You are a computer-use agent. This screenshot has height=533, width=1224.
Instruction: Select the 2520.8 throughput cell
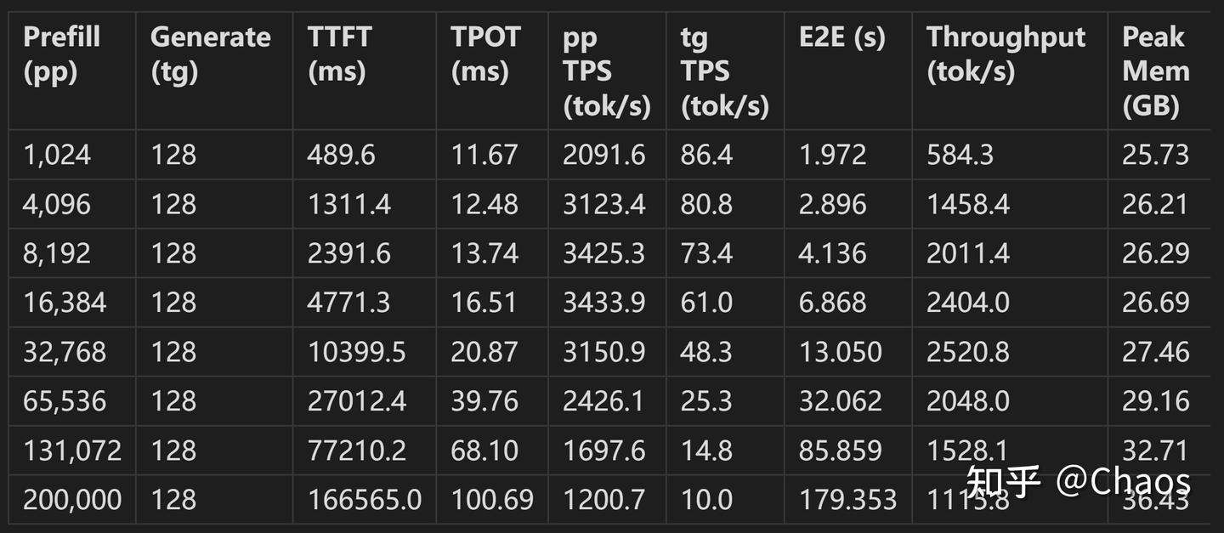tap(968, 352)
